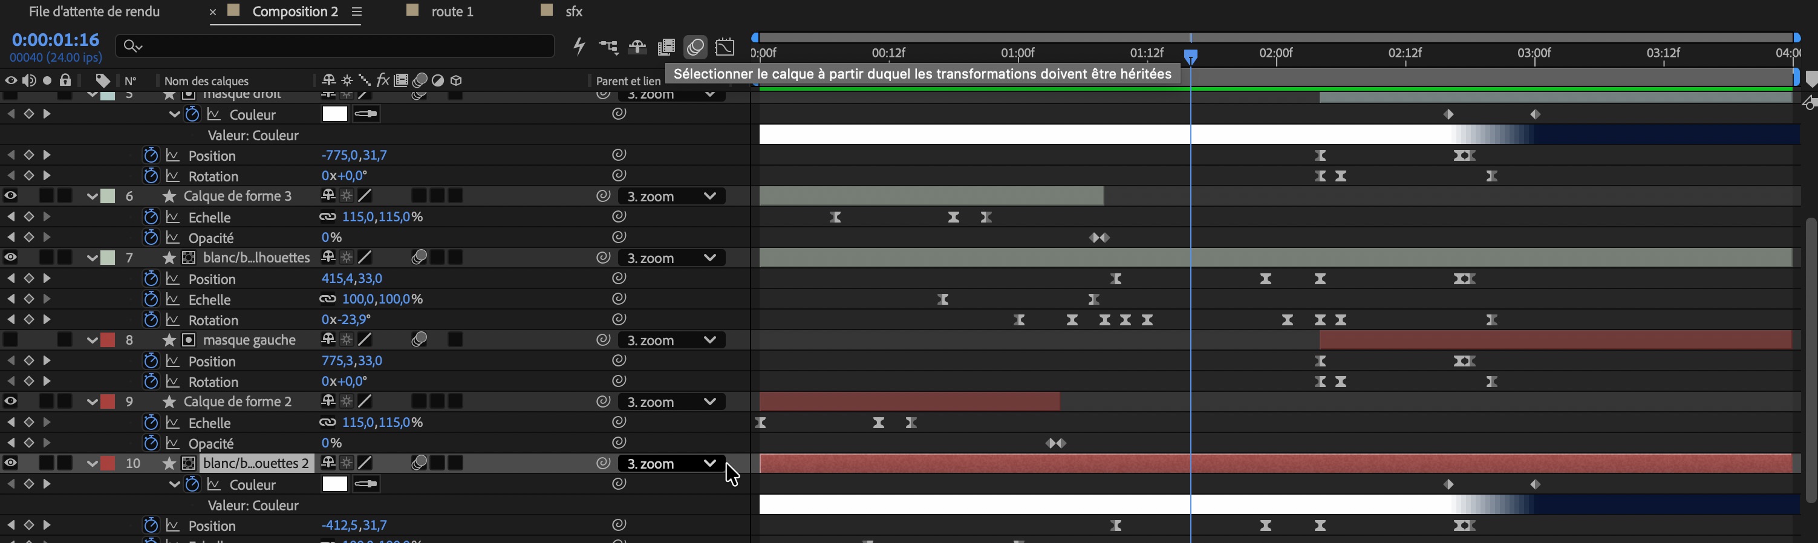
Task: Collapse the blanc/b..ouettes 2 layer
Action: coord(92,463)
